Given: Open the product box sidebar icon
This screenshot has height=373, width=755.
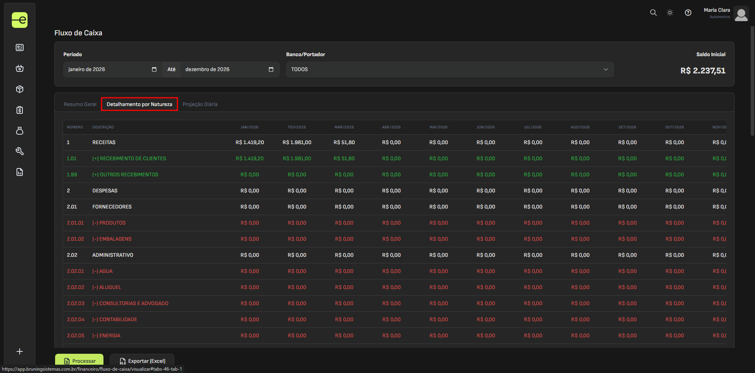Looking at the screenshot, I should tap(20, 89).
